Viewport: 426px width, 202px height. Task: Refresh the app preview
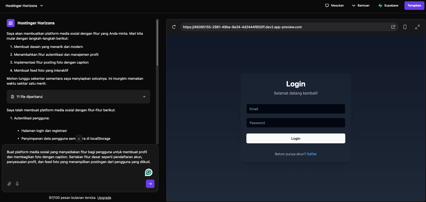(x=174, y=27)
